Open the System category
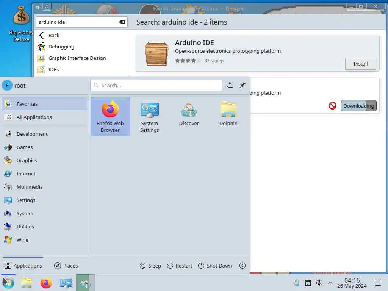The height and width of the screenshot is (291, 388). click(44, 214)
